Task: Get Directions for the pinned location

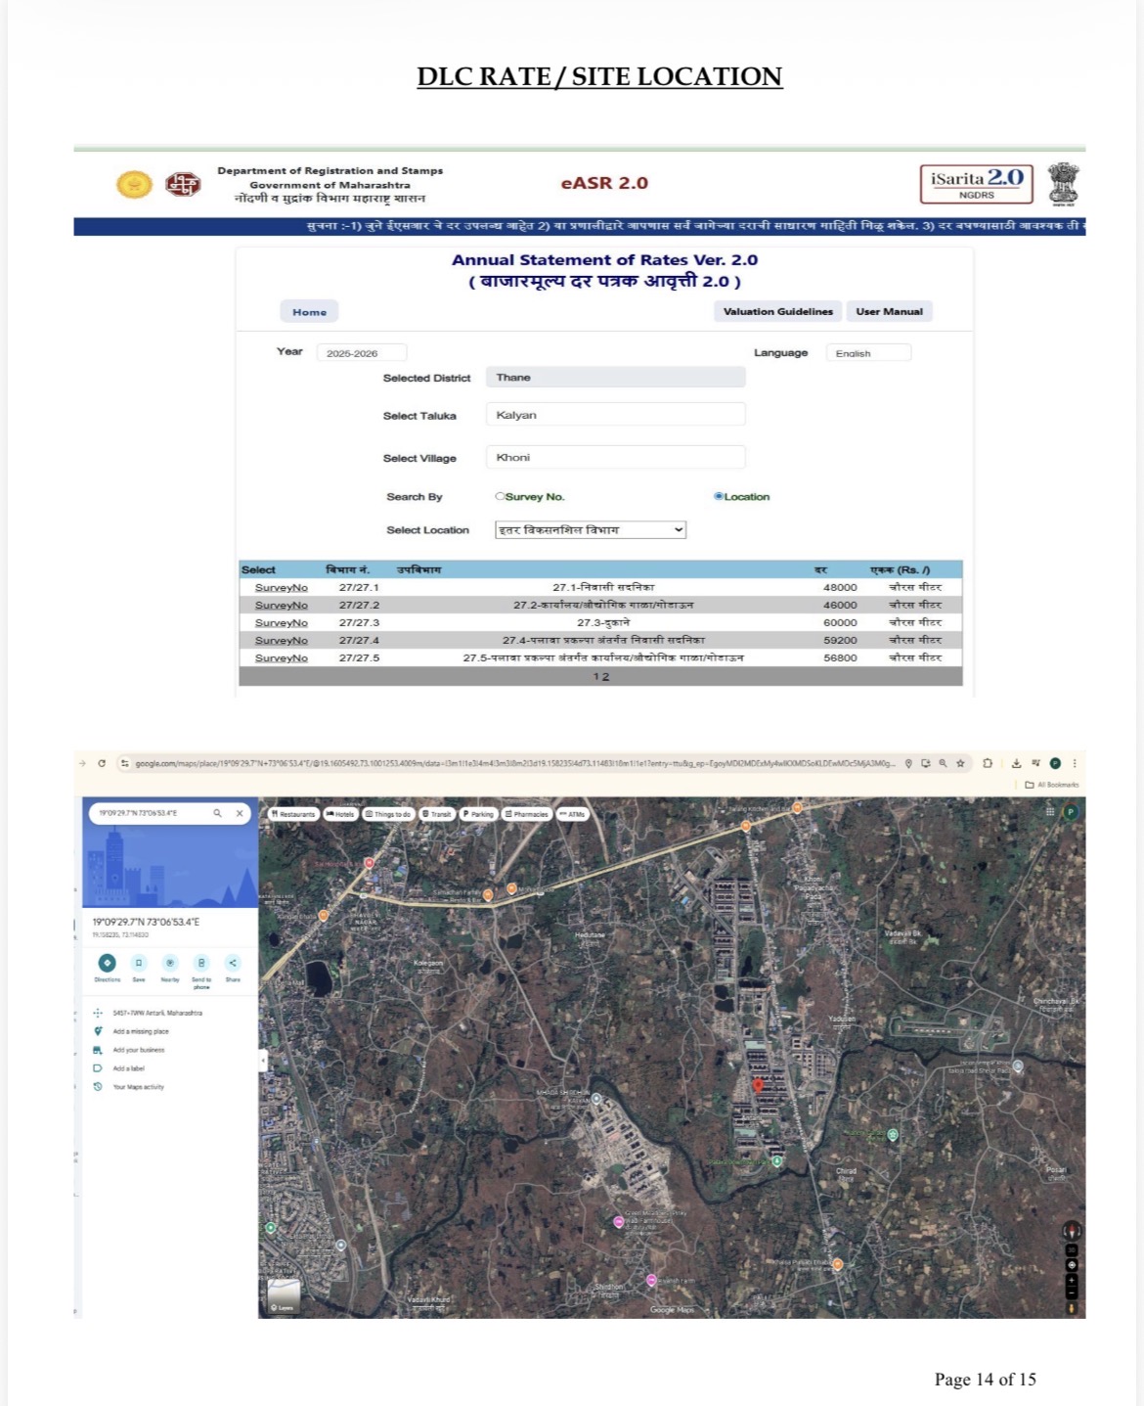Action: 108,963
